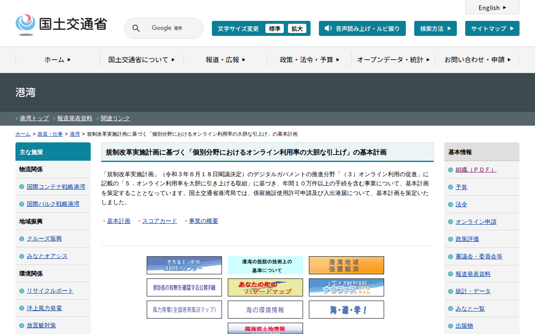535x334 pixels.
Task: Click the speaker audio read-aloud button
Action: 362,28
